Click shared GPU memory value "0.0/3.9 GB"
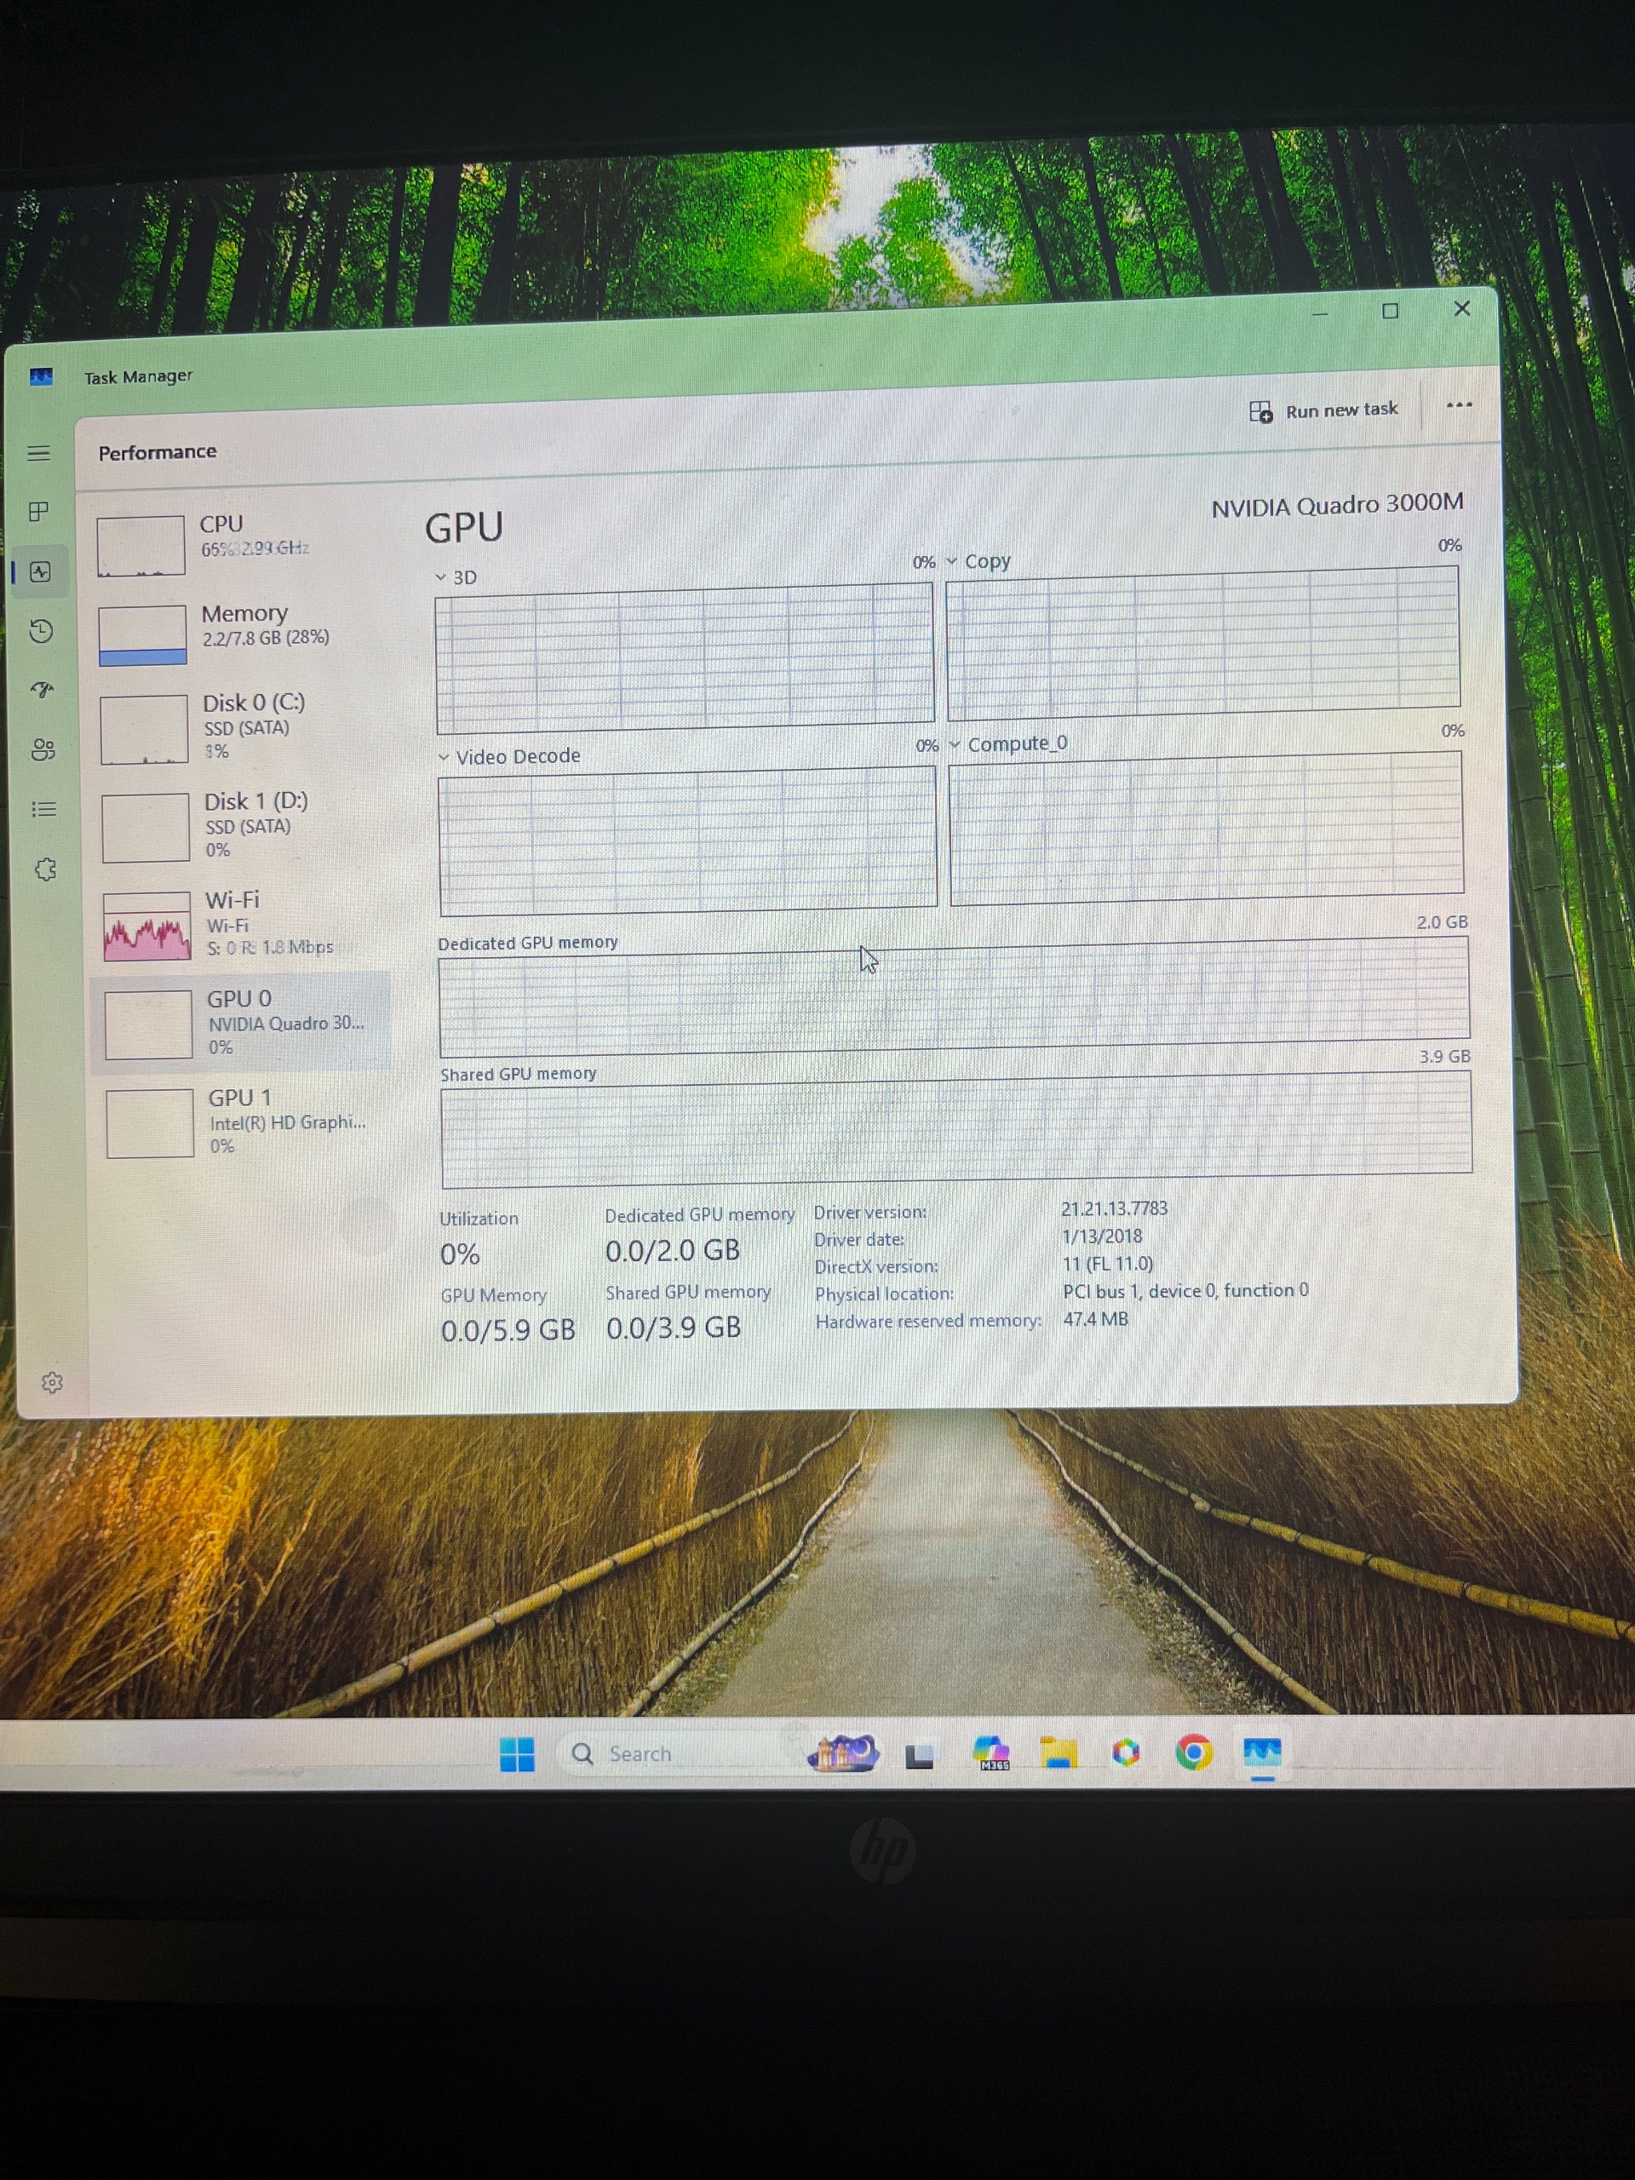This screenshot has height=2180, width=1635. [x=673, y=1328]
